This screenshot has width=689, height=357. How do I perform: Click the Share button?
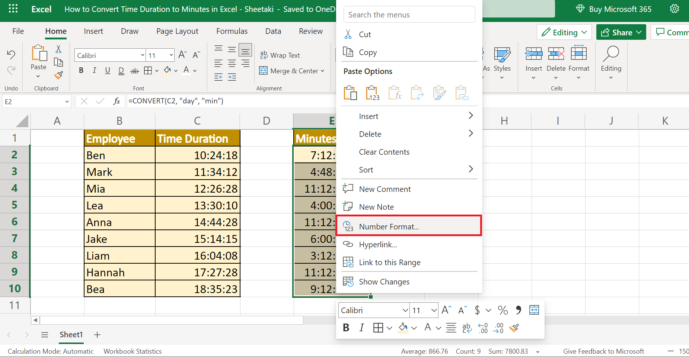click(x=621, y=32)
